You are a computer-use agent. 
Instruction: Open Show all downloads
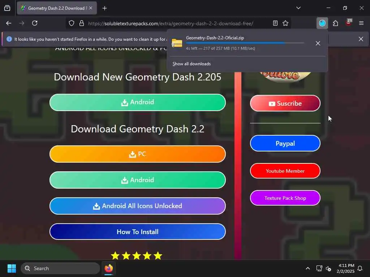[x=192, y=64]
